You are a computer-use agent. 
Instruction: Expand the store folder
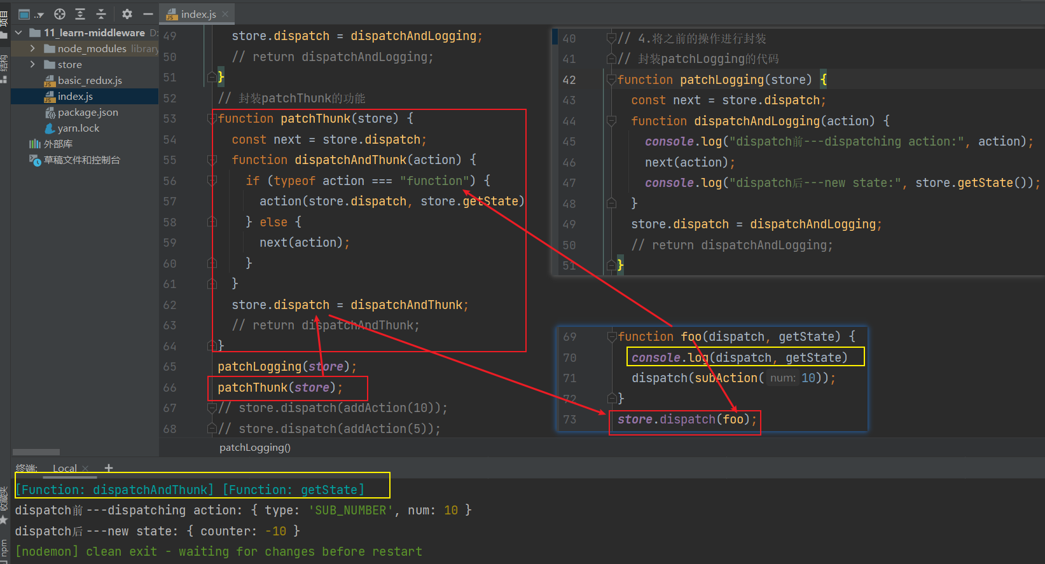[x=32, y=64]
